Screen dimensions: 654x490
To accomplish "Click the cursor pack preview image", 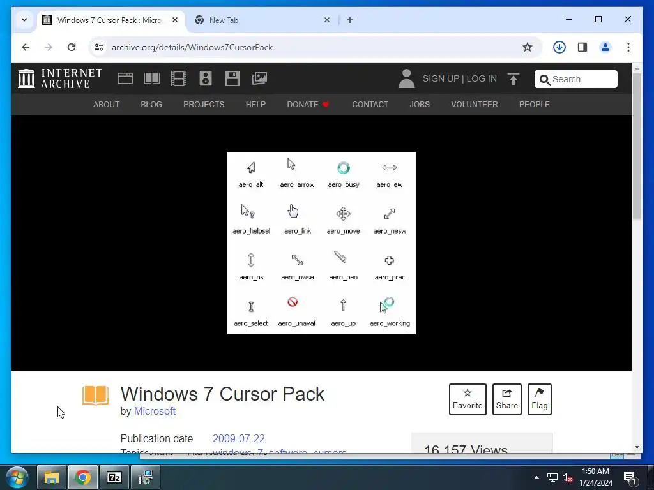I will click(x=321, y=243).
